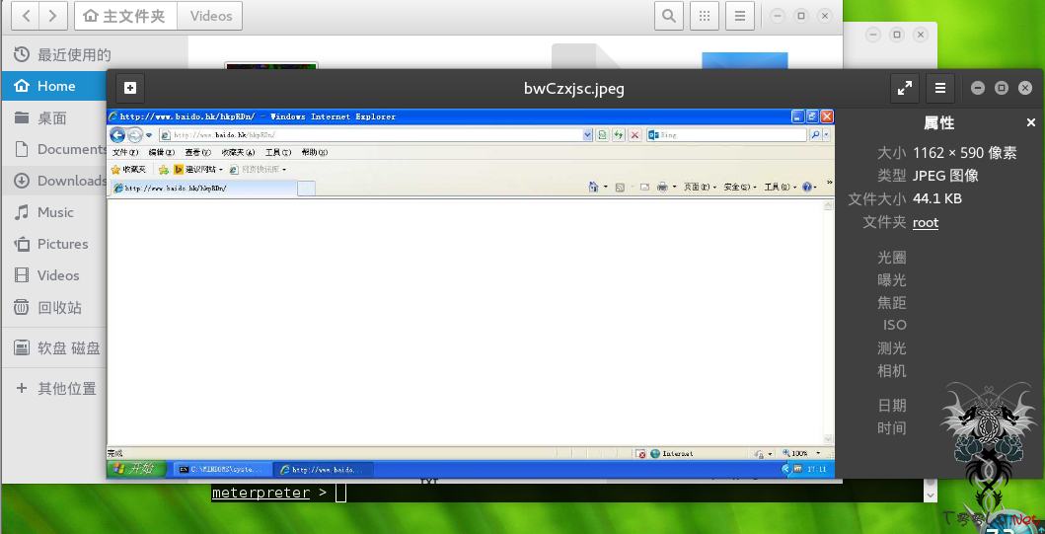Screen dimensions: 1045x534
Task: Open the 主文件夹 path button
Action: [x=125, y=16]
